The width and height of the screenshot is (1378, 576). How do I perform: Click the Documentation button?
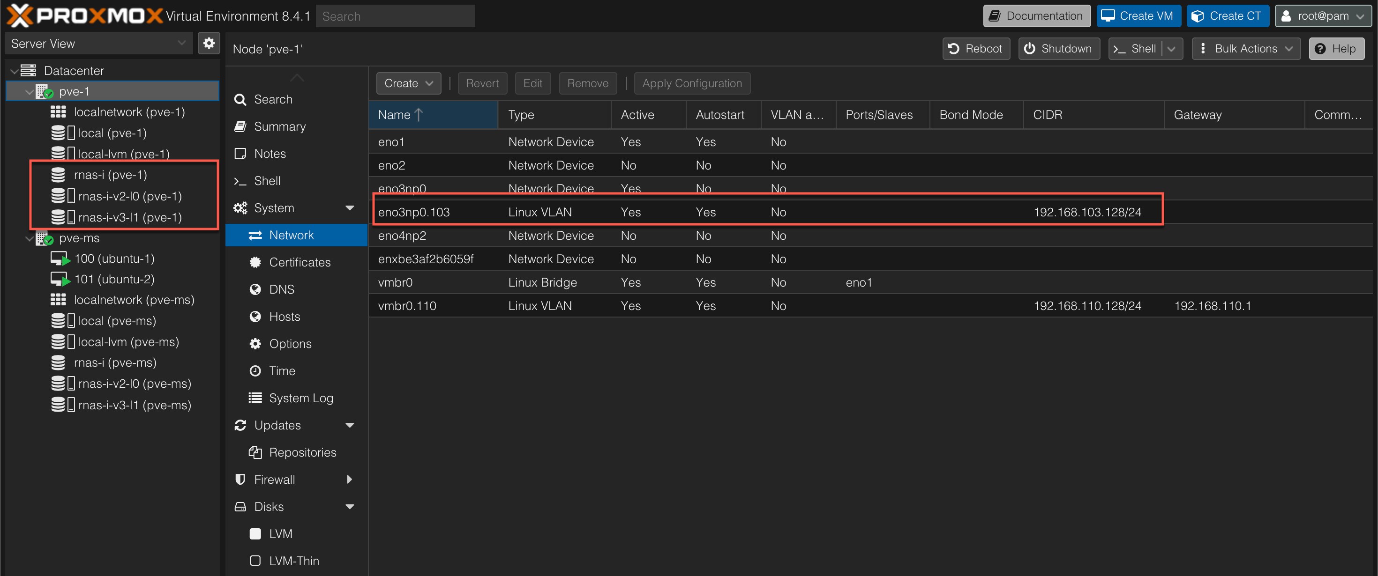tap(1037, 16)
